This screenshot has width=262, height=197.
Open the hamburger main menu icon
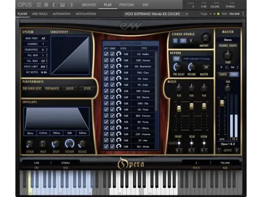coord(39,5)
